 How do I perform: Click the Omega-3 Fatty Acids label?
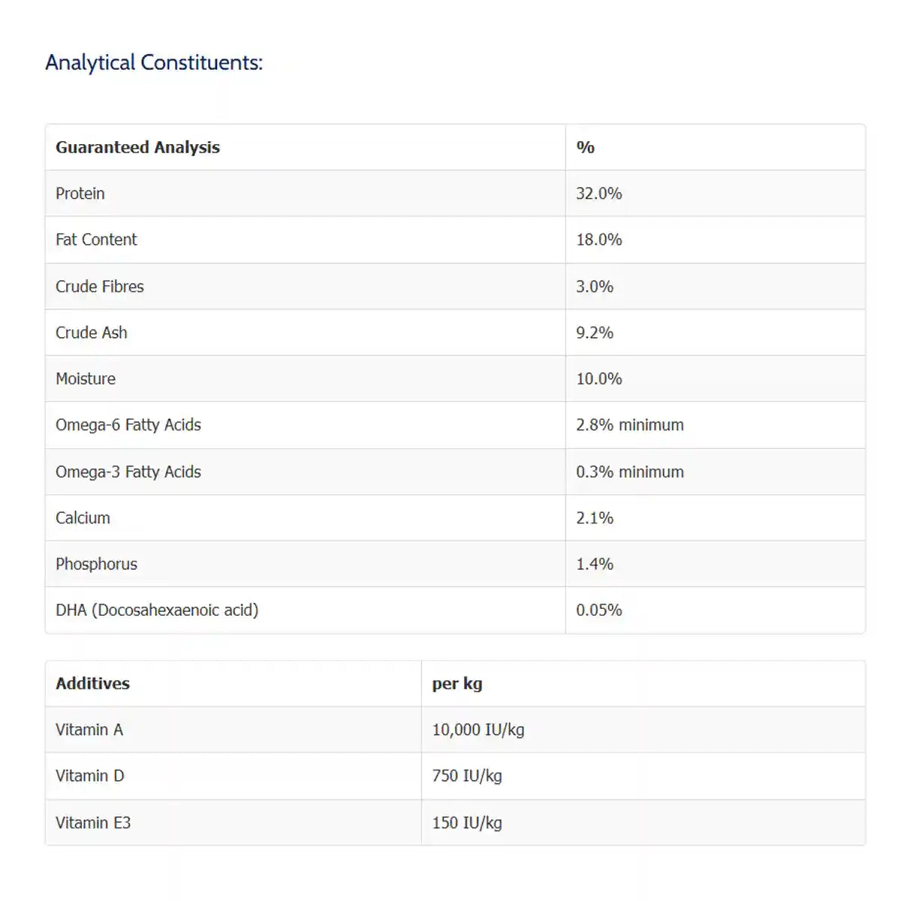pos(128,472)
